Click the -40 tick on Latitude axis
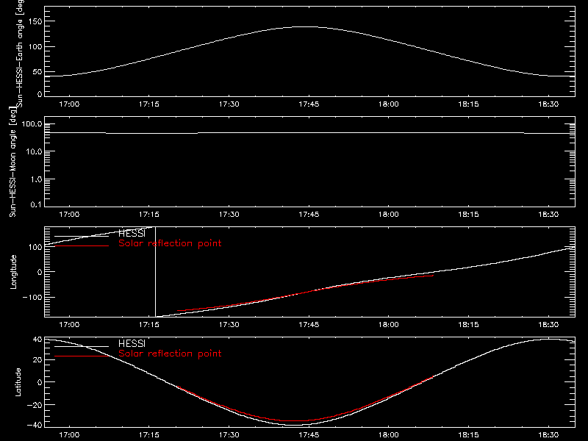The height and width of the screenshot is (441, 588). (35, 425)
